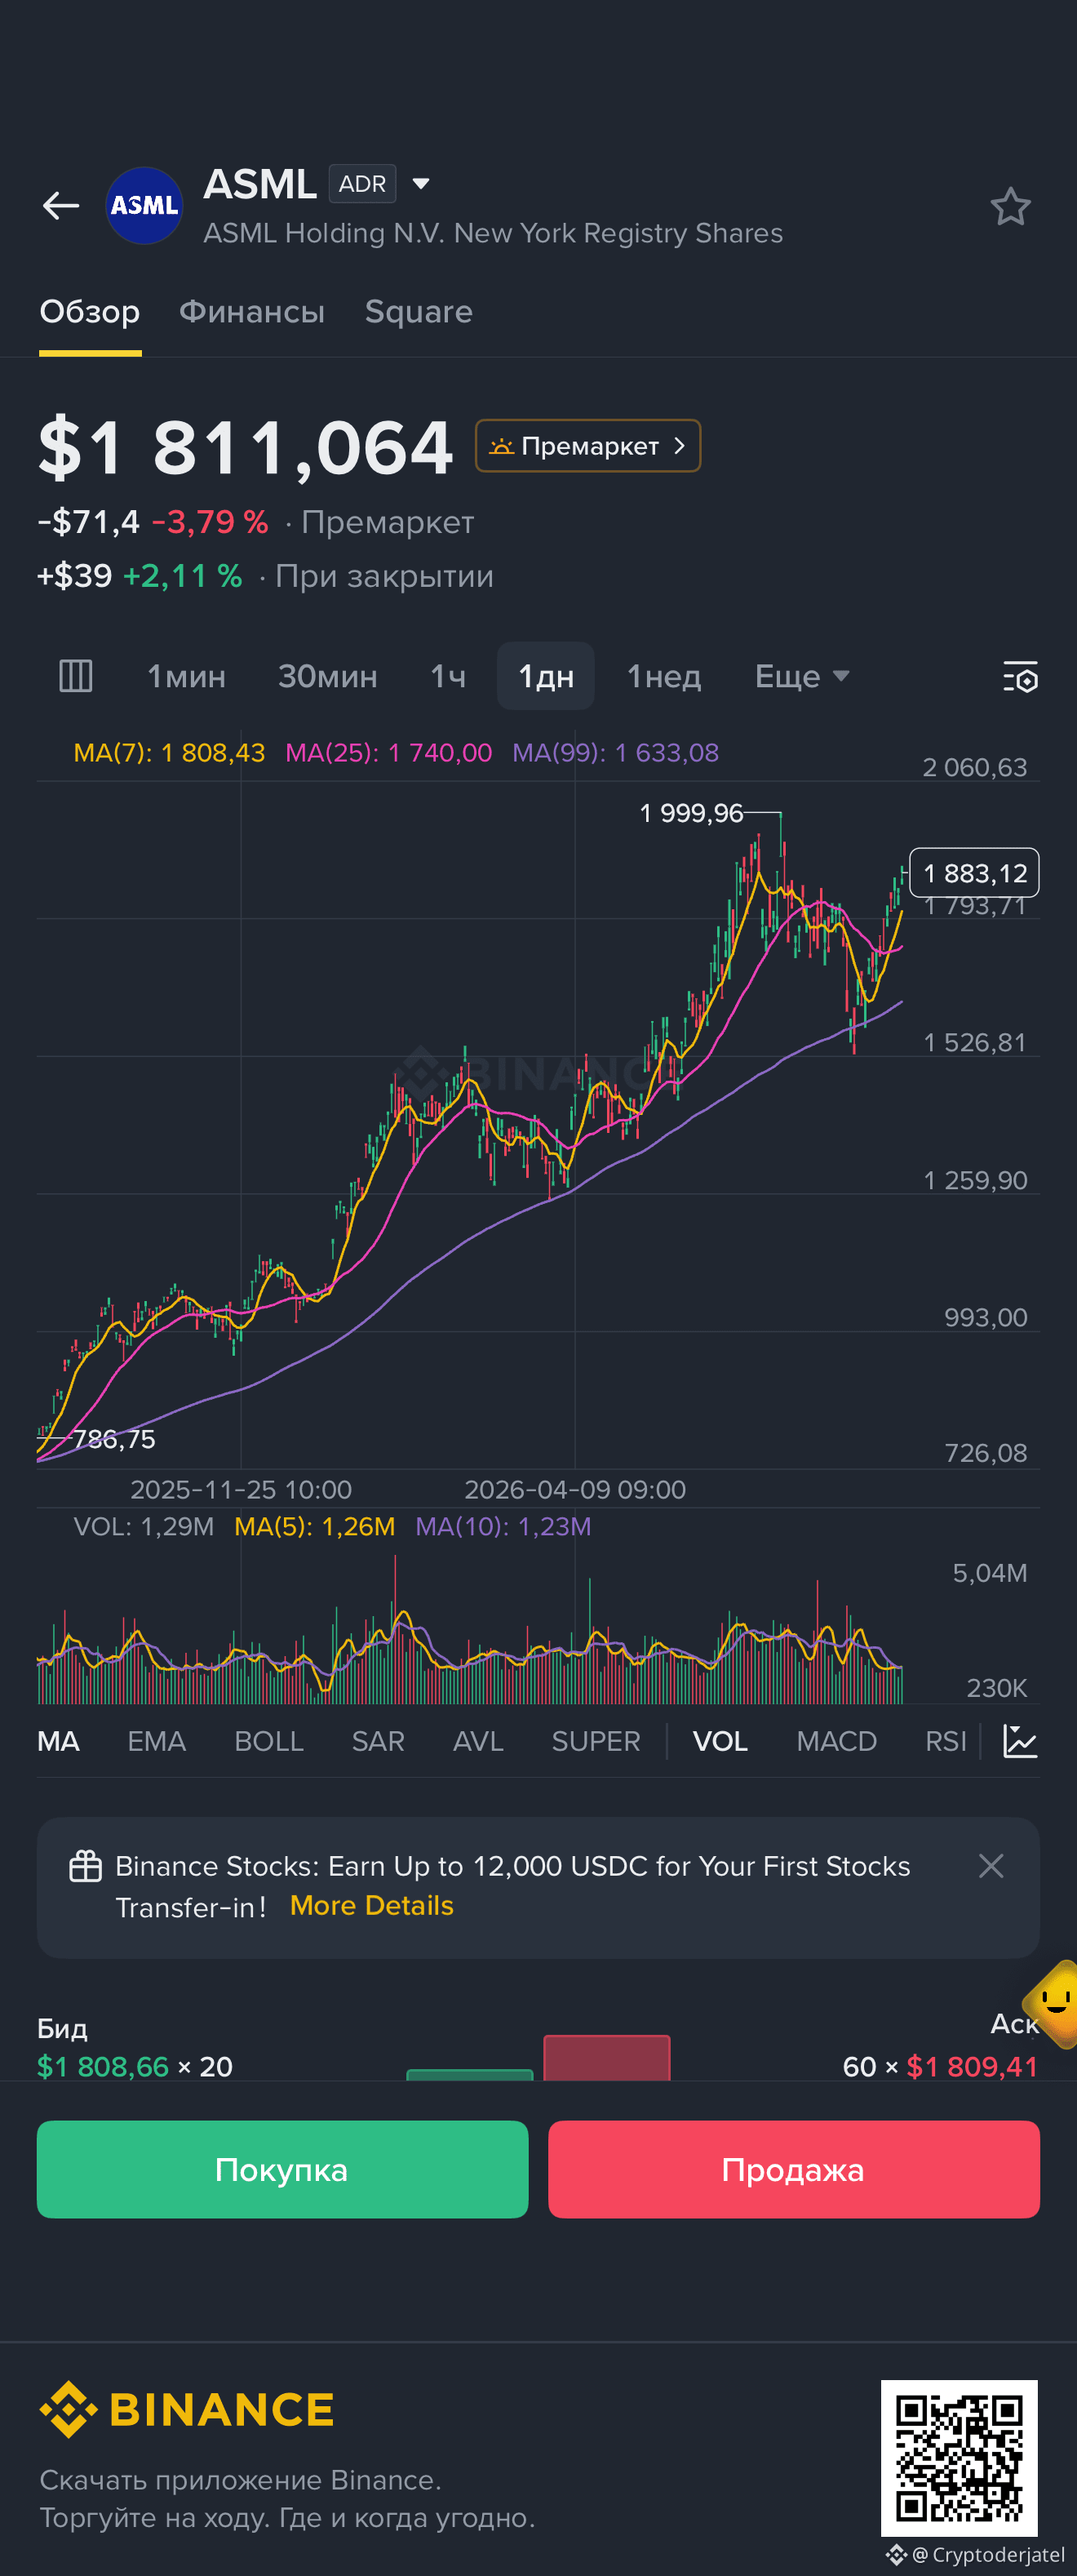The width and height of the screenshot is (1077, 2576).
Task: Tap the back arrow icon
Action: pos(61,206)
